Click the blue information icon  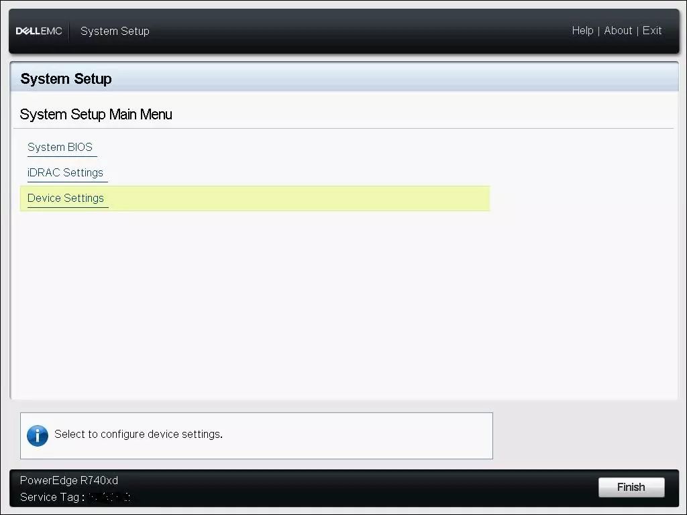click(38, 435)
